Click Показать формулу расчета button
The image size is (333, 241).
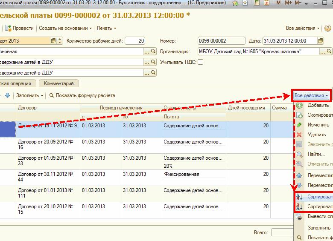[82, 95]
